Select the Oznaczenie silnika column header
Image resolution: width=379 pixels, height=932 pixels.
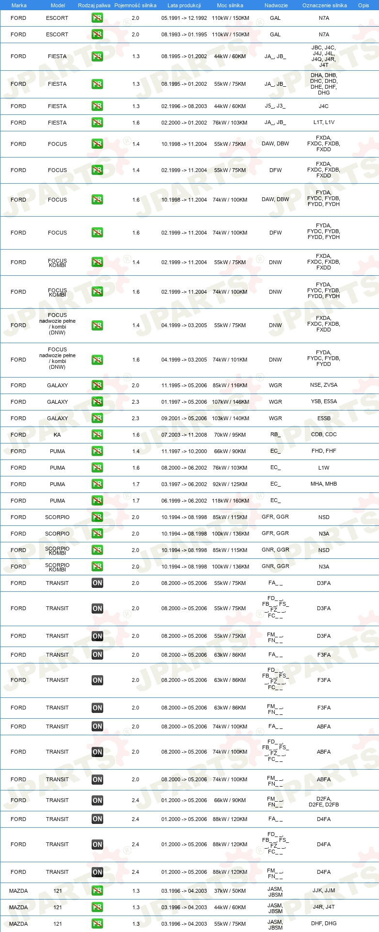pos(325,5)
